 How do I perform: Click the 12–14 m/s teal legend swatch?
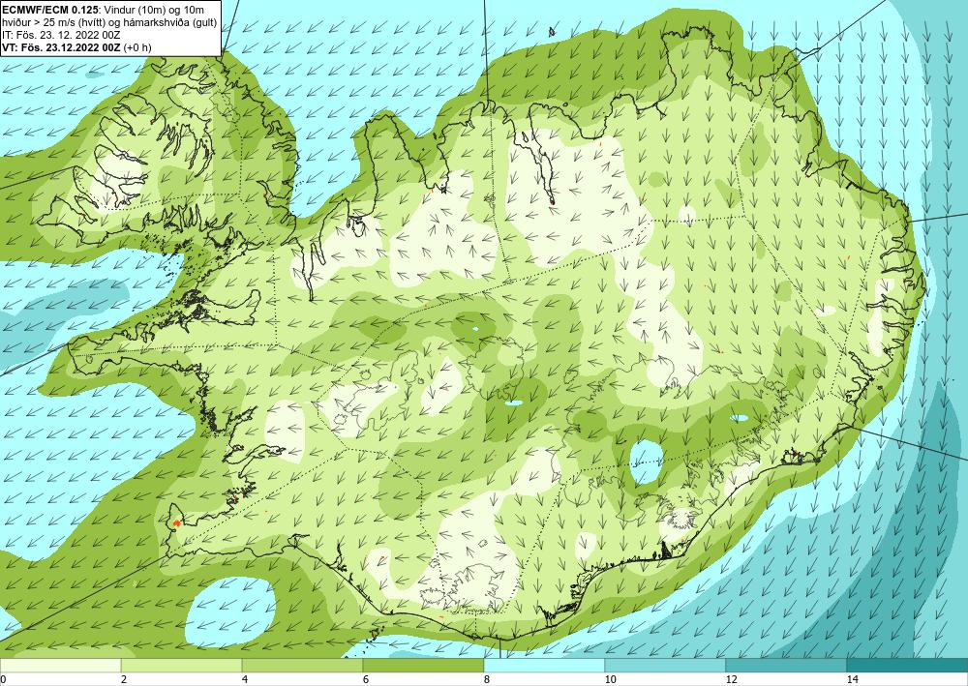coord(786,665)
